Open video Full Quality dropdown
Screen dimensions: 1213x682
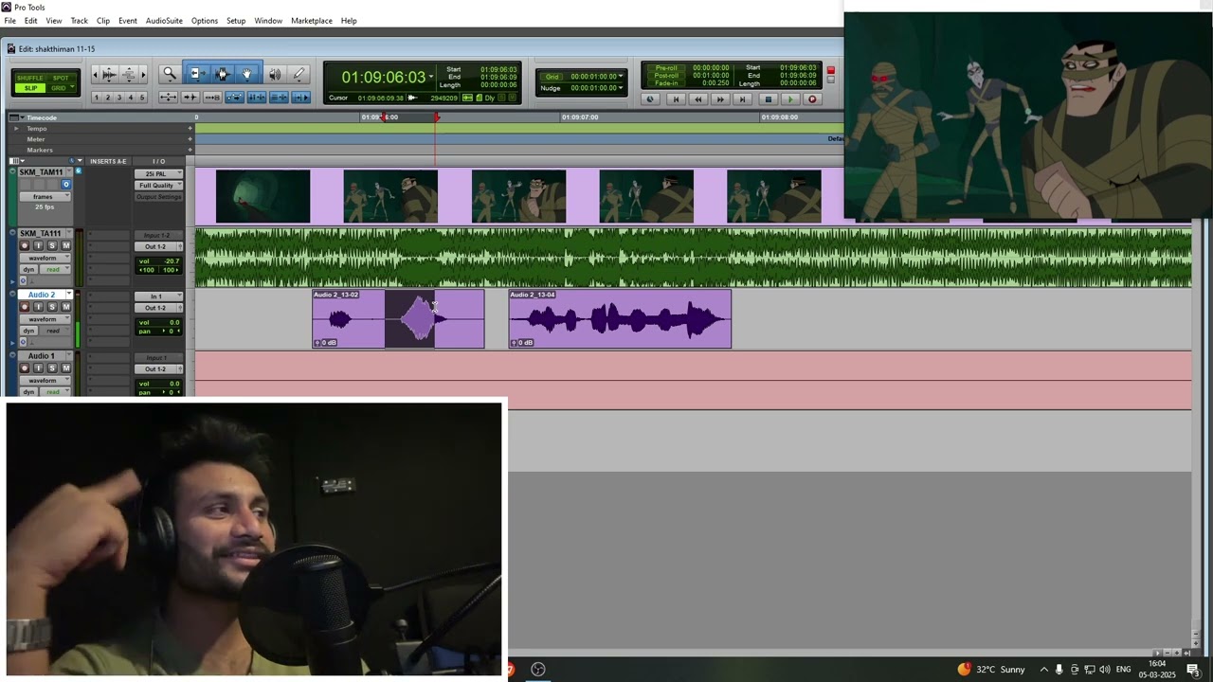[x=158, y=186]
